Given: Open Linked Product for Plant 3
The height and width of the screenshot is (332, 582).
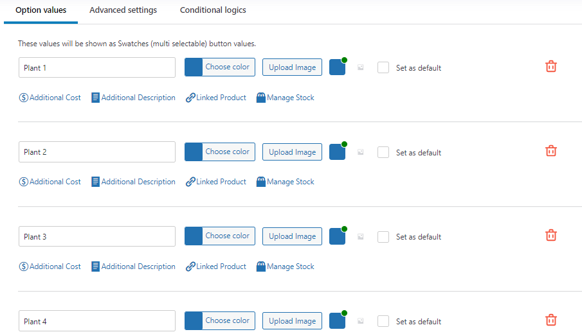Looking at the screenshot, I should tap(215, 266).
